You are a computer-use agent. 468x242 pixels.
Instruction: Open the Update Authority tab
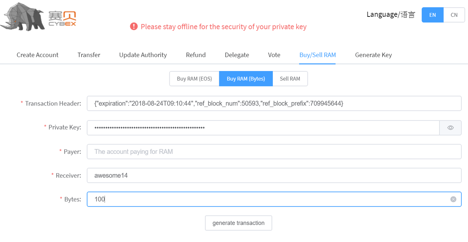click(x=143, y=55)
